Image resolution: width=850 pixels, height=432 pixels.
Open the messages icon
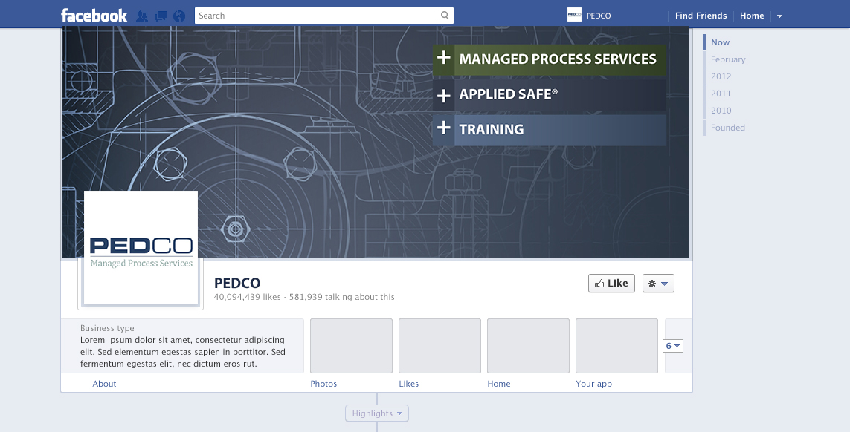coord(160,14)
